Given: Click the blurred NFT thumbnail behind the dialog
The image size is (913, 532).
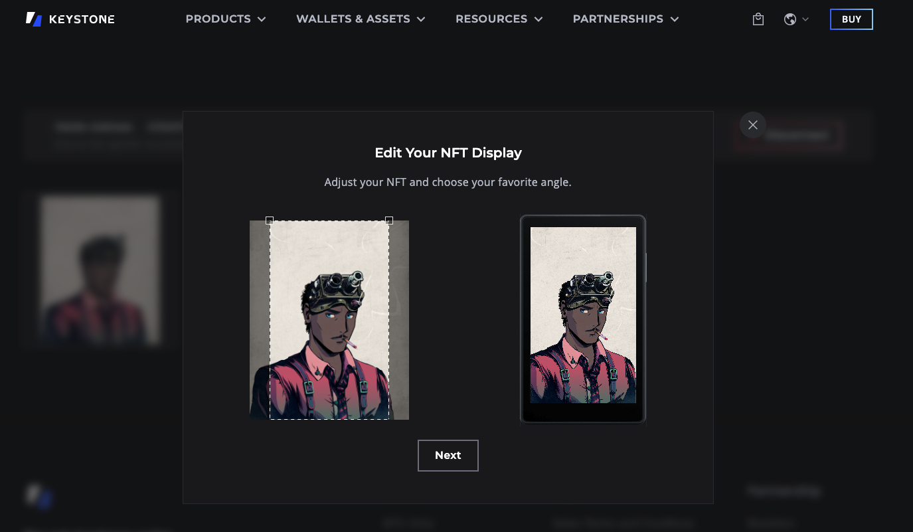Looking at the screenshot, I should pos(100,269).
